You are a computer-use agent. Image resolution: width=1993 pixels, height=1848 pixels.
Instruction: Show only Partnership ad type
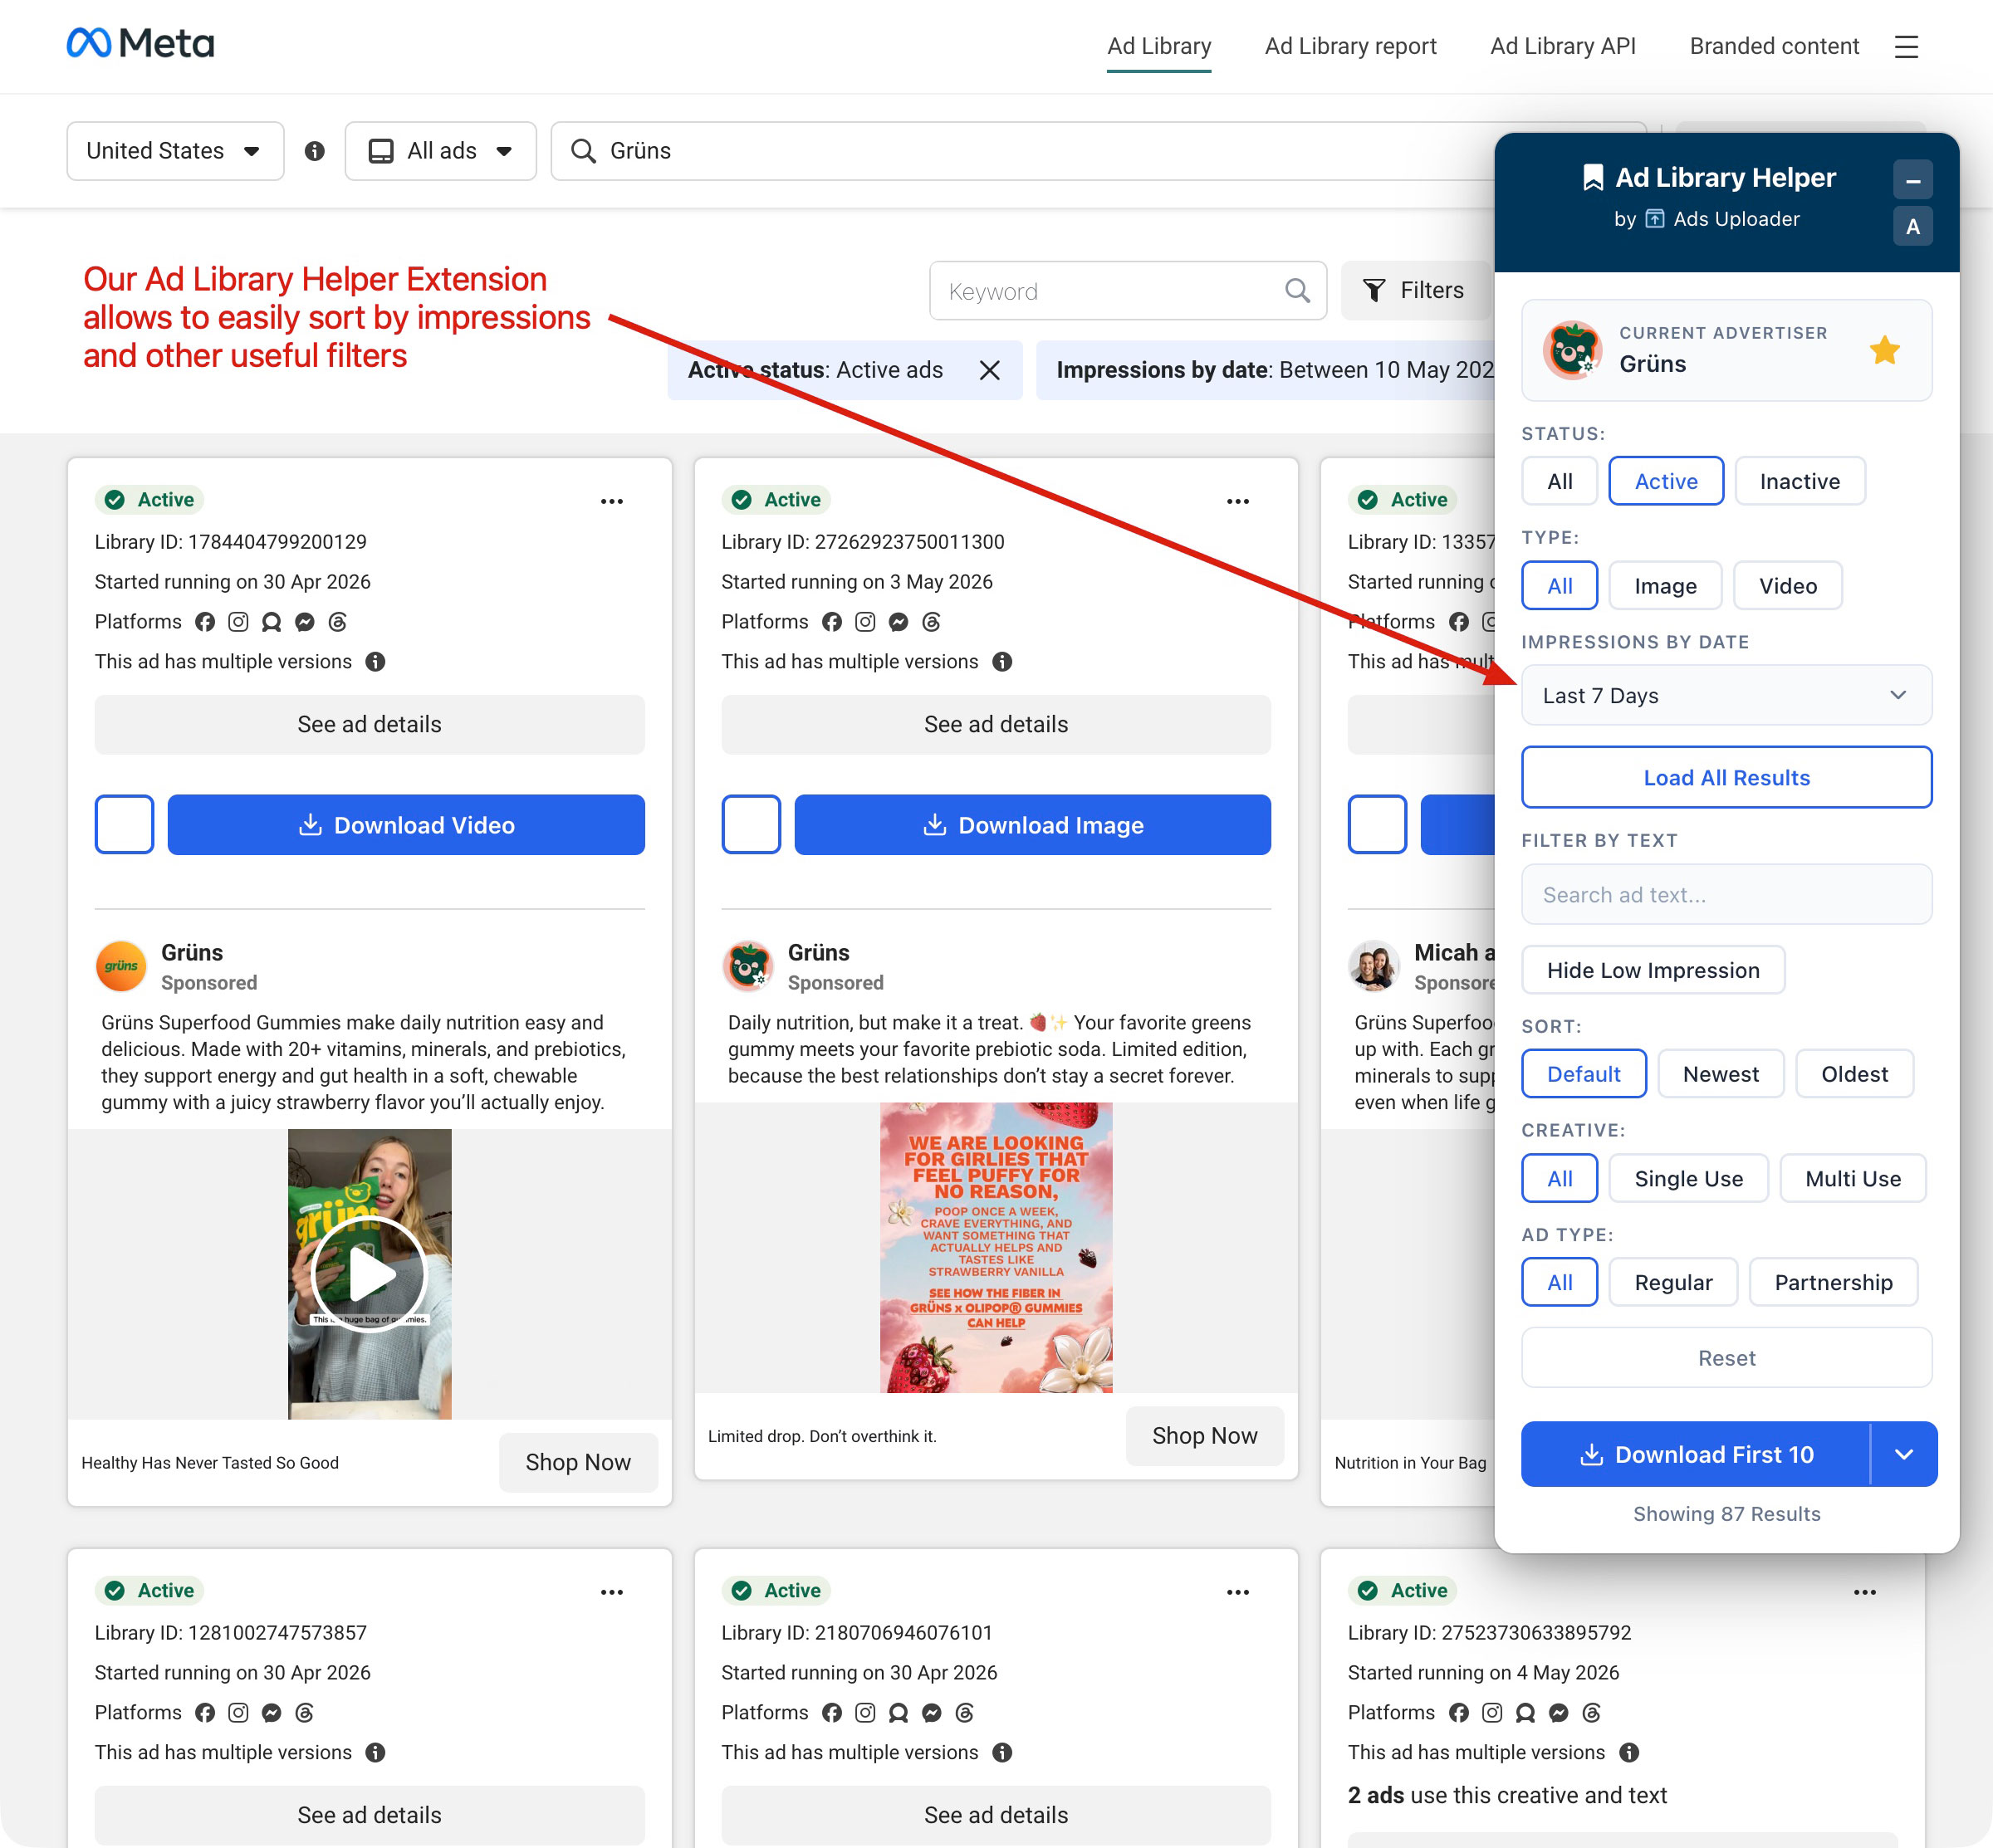pyautogui.click(x=1833, y=1283)
